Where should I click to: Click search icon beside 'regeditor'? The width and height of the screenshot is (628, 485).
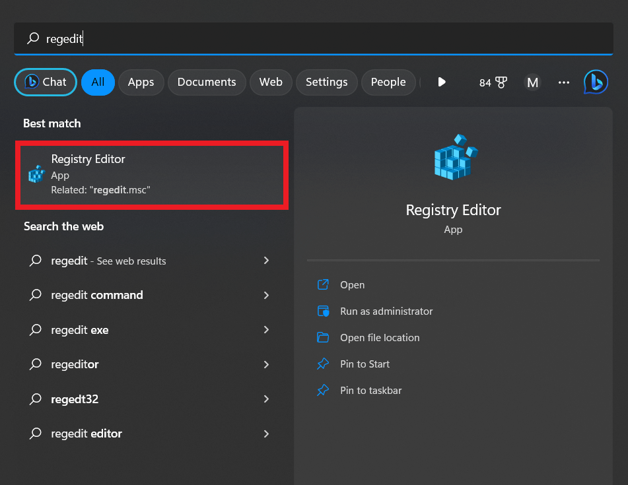(35, 364)
